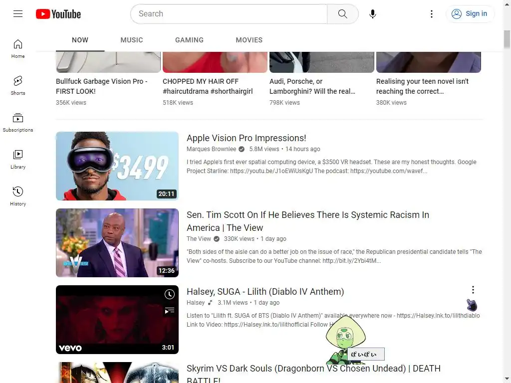Click the Skyrim VS Dark Souls thumbnail

click(x=117, y=373)
